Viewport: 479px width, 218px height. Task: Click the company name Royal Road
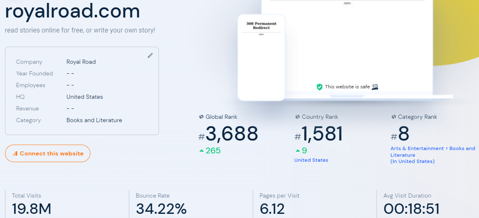click(x=81, y=62)
